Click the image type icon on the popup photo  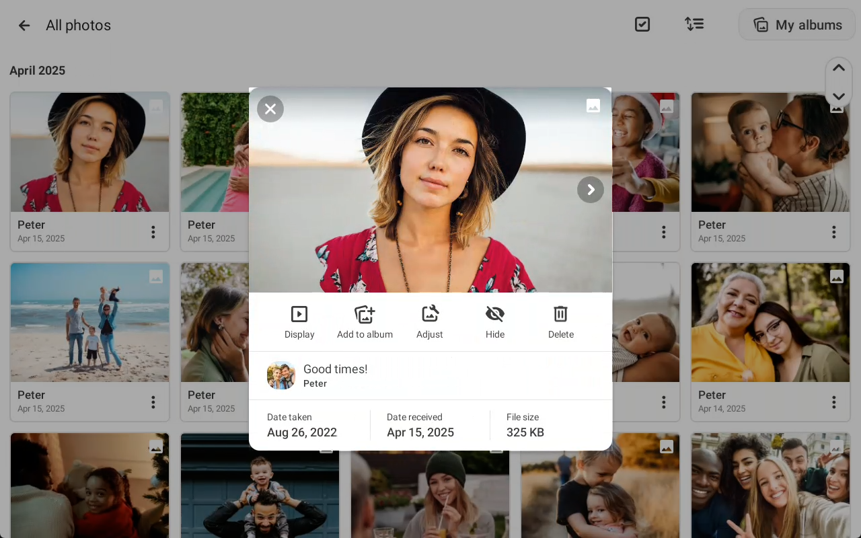click(x=593, y=106)
